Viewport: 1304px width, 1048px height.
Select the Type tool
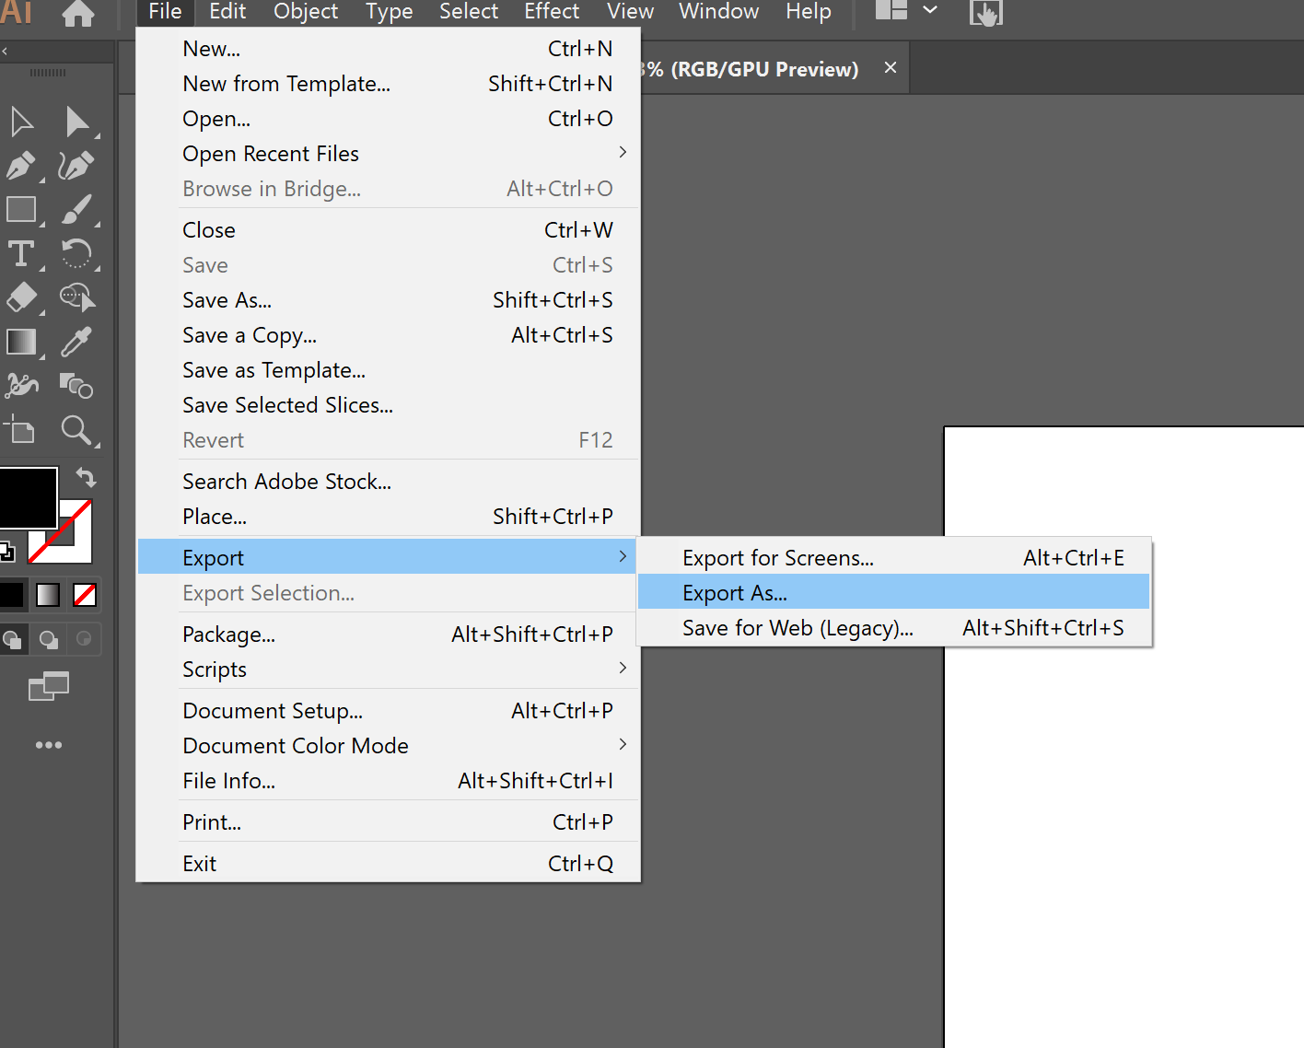(18, 254)
